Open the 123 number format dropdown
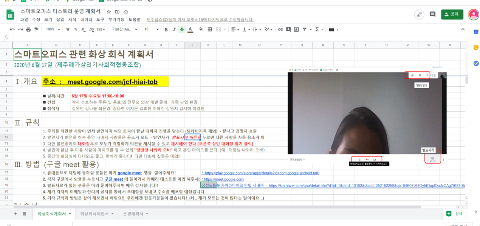This screenshot has width=480, height=226. [101, 29]
